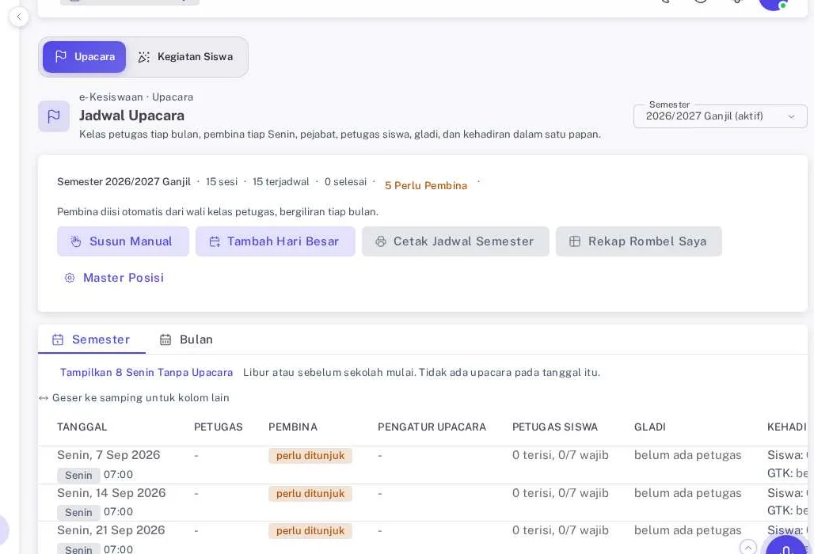814x554 pixels.
Task: Click the PETUGAS SISWA column header
Action: coord(555,427)
